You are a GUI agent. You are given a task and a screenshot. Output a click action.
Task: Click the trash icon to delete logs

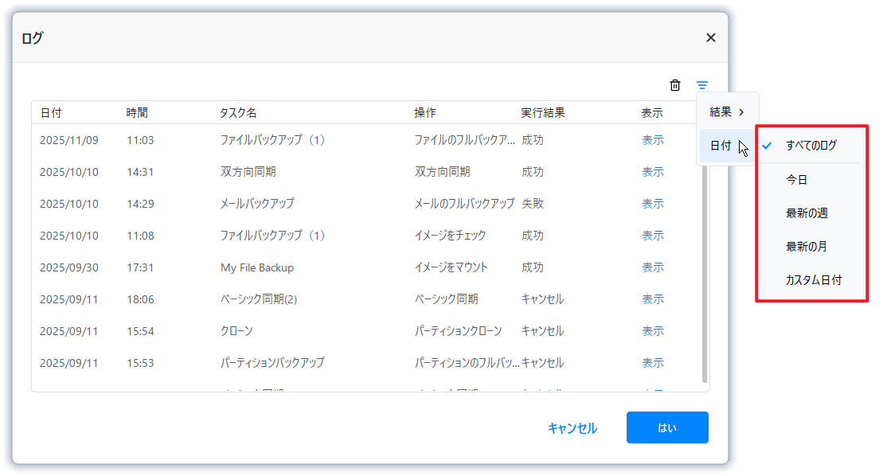[x=675, y=85]
